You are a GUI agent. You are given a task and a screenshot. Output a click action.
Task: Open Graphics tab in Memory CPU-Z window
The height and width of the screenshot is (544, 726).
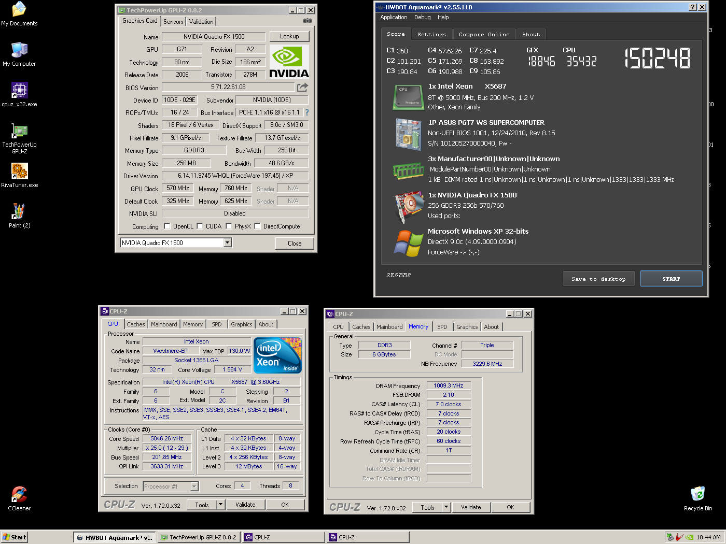click(x=467, y=327)
